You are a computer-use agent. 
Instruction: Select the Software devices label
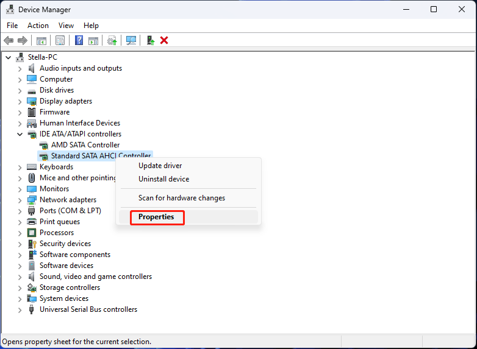coord(66,266)
